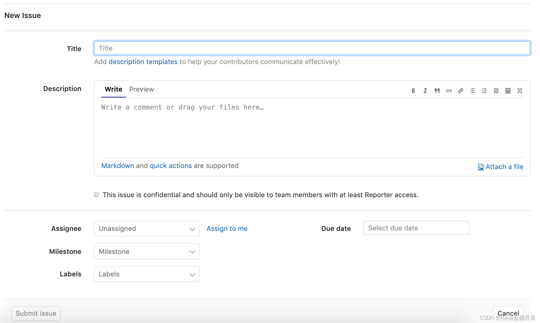
Task: Click the Cancel button
Action: coord(508,313)
